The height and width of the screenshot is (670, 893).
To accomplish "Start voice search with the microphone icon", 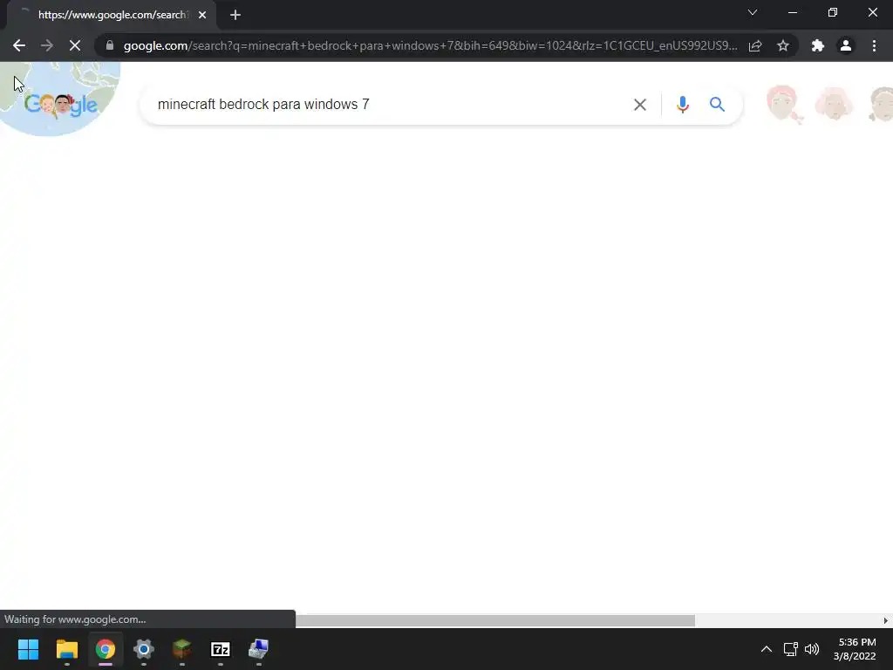I will (682, 105).
